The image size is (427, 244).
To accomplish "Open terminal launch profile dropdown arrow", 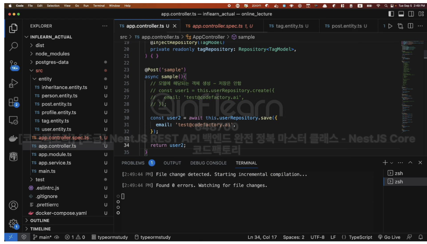I will point(392,163).
